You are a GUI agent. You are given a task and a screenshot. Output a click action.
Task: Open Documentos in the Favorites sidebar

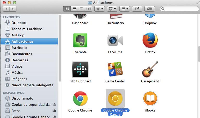(x=22, y=54)
